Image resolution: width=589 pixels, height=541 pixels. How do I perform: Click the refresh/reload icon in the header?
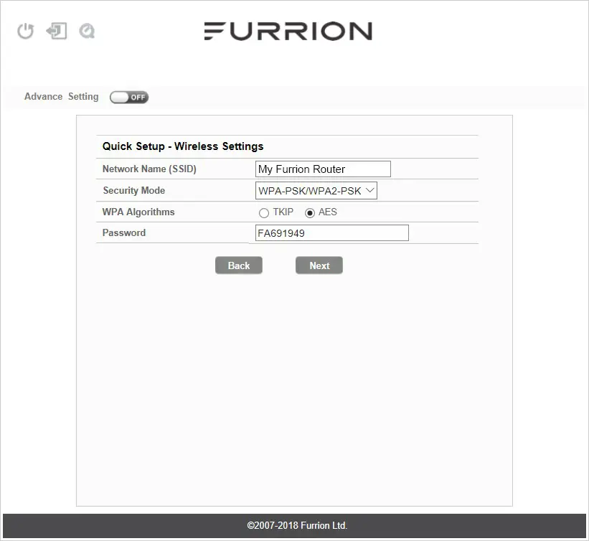tap(88, 31)
